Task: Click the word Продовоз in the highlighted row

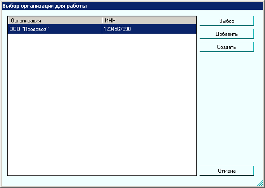Action: coord(35,29)
